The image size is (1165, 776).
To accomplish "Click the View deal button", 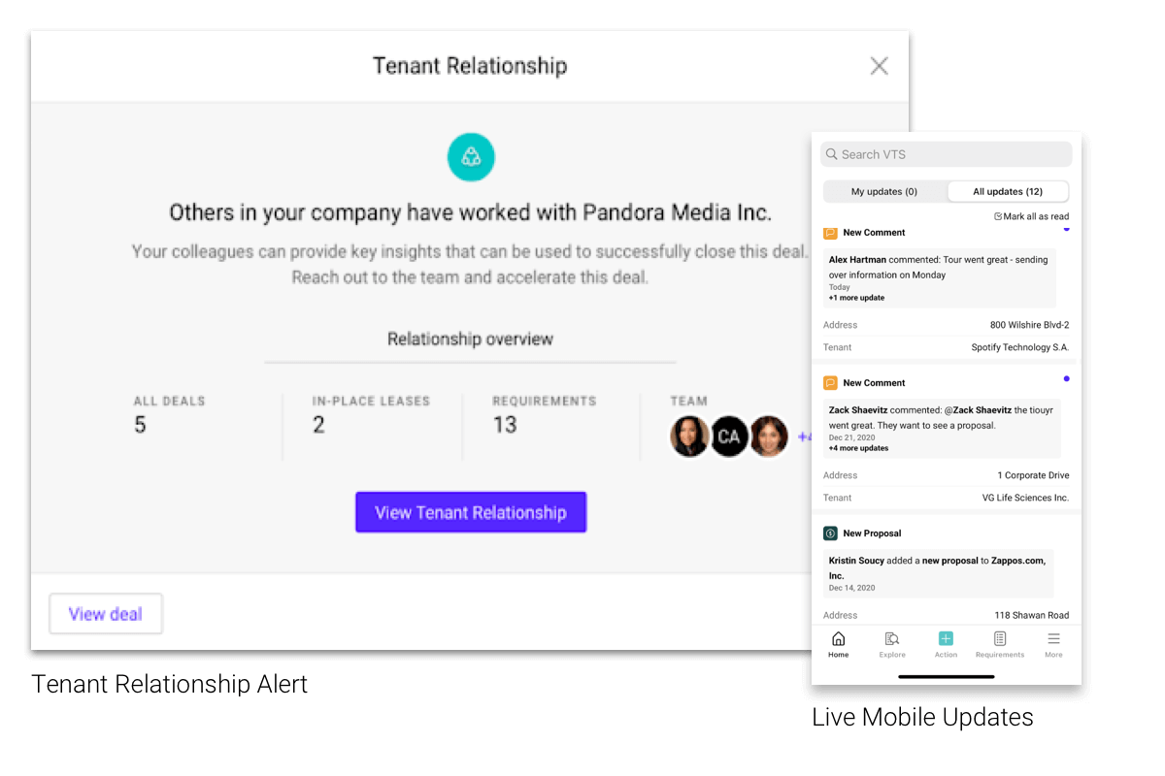I will click(106, 614).
